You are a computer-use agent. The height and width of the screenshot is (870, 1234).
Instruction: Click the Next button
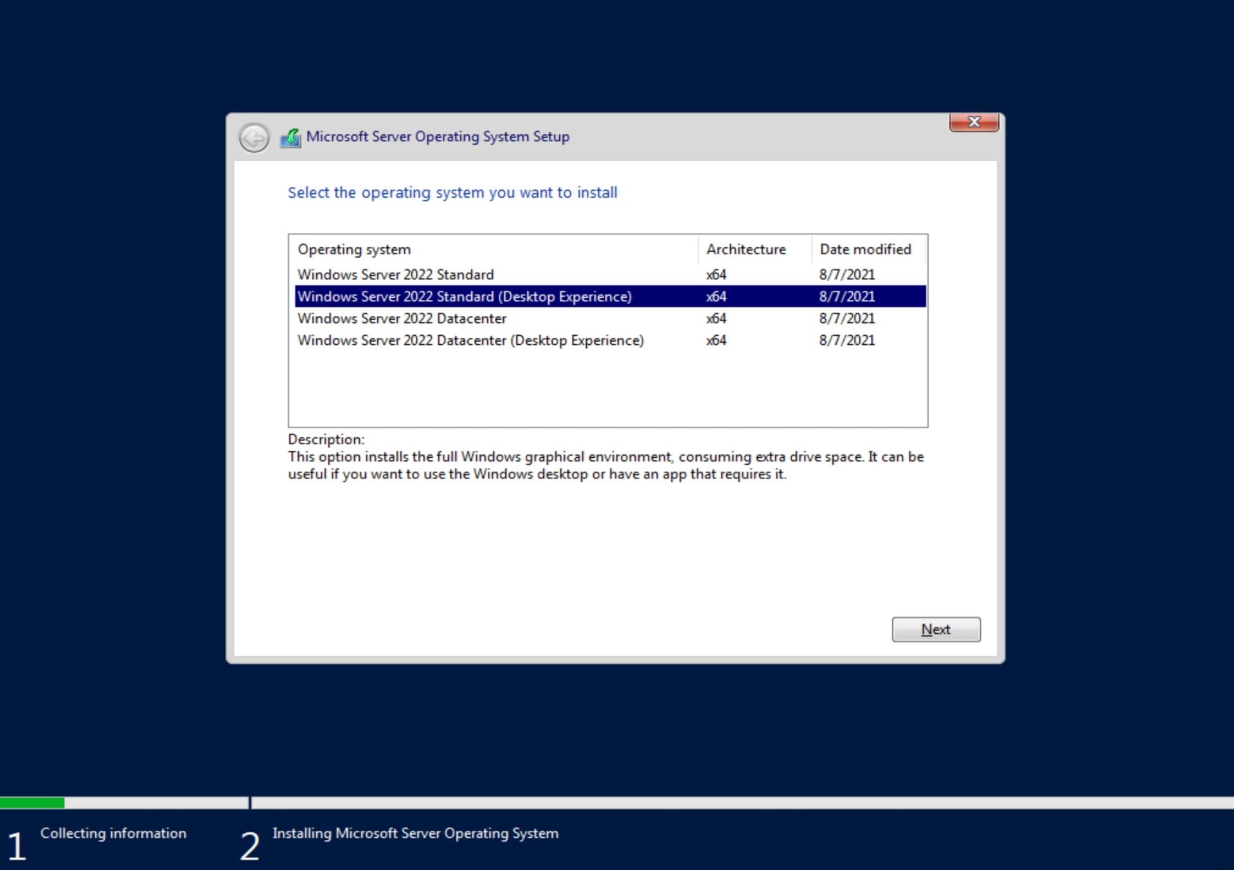(x=936, y=629)
